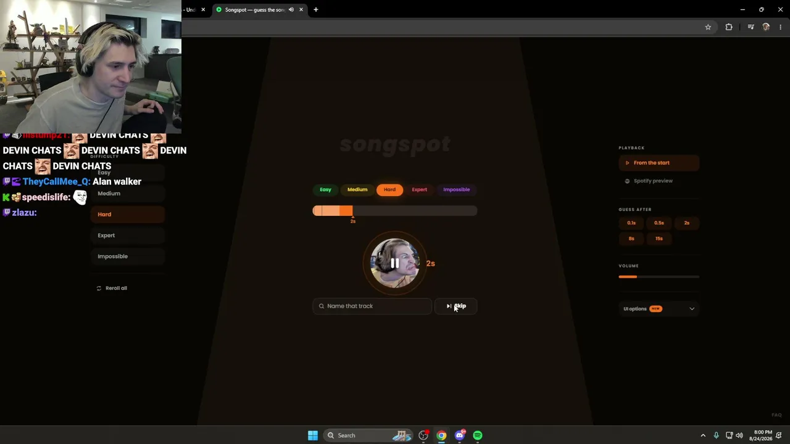Screen dimensions: 790x444
Task: Select the Medium difficulty pill
Action: 357,189
